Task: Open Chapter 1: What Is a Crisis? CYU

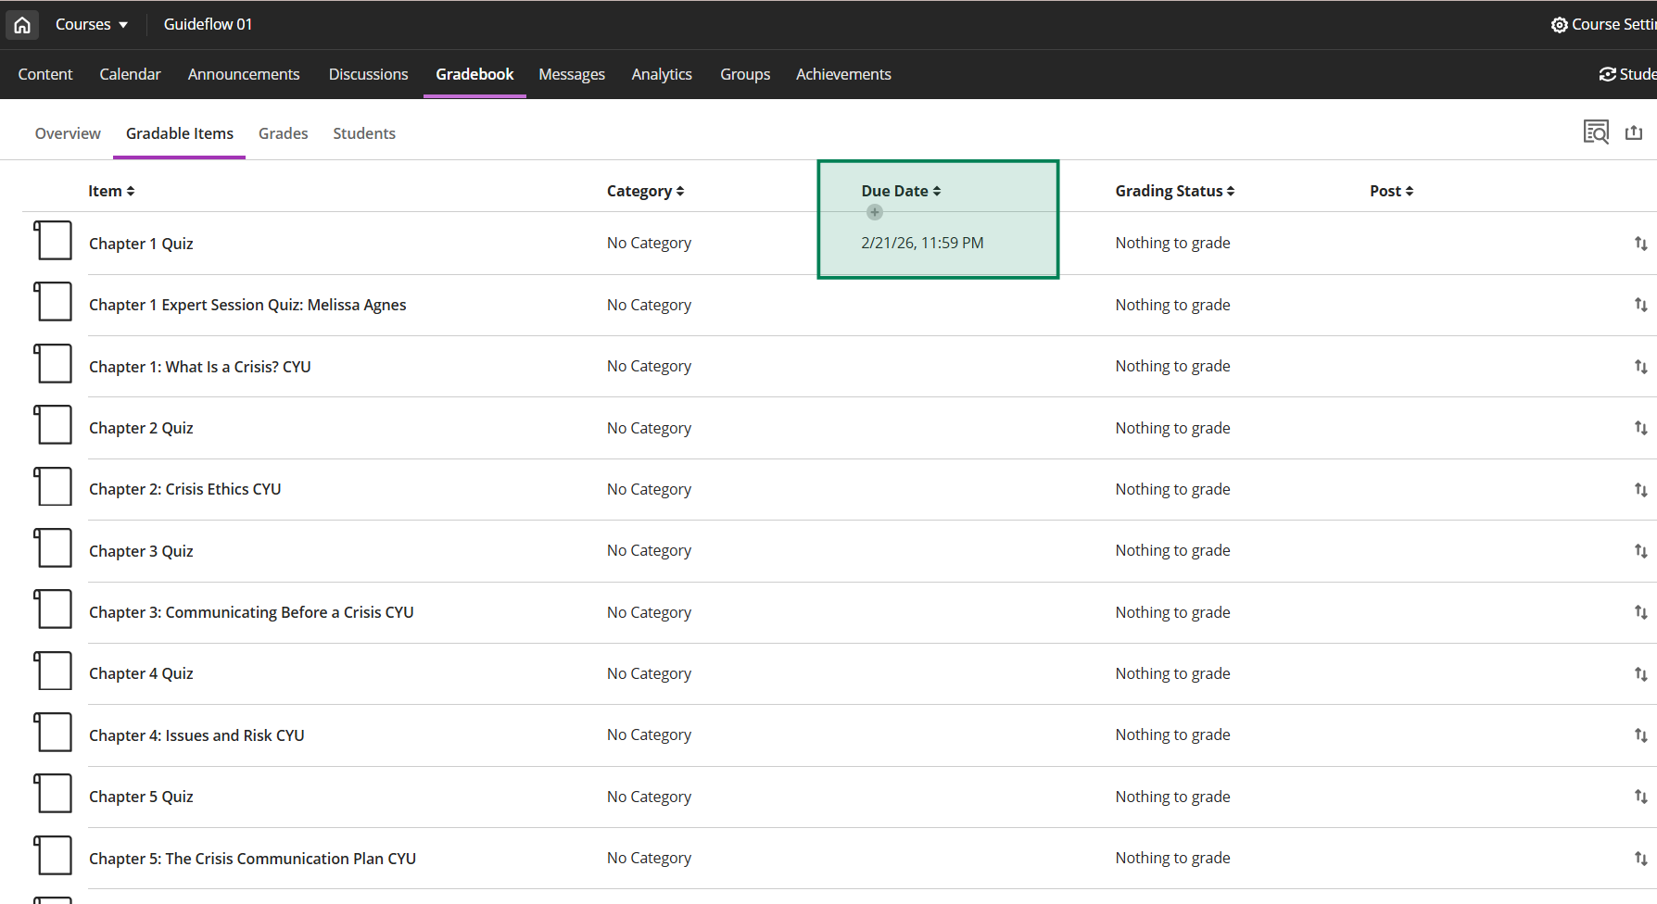Action: pos(199,367)
